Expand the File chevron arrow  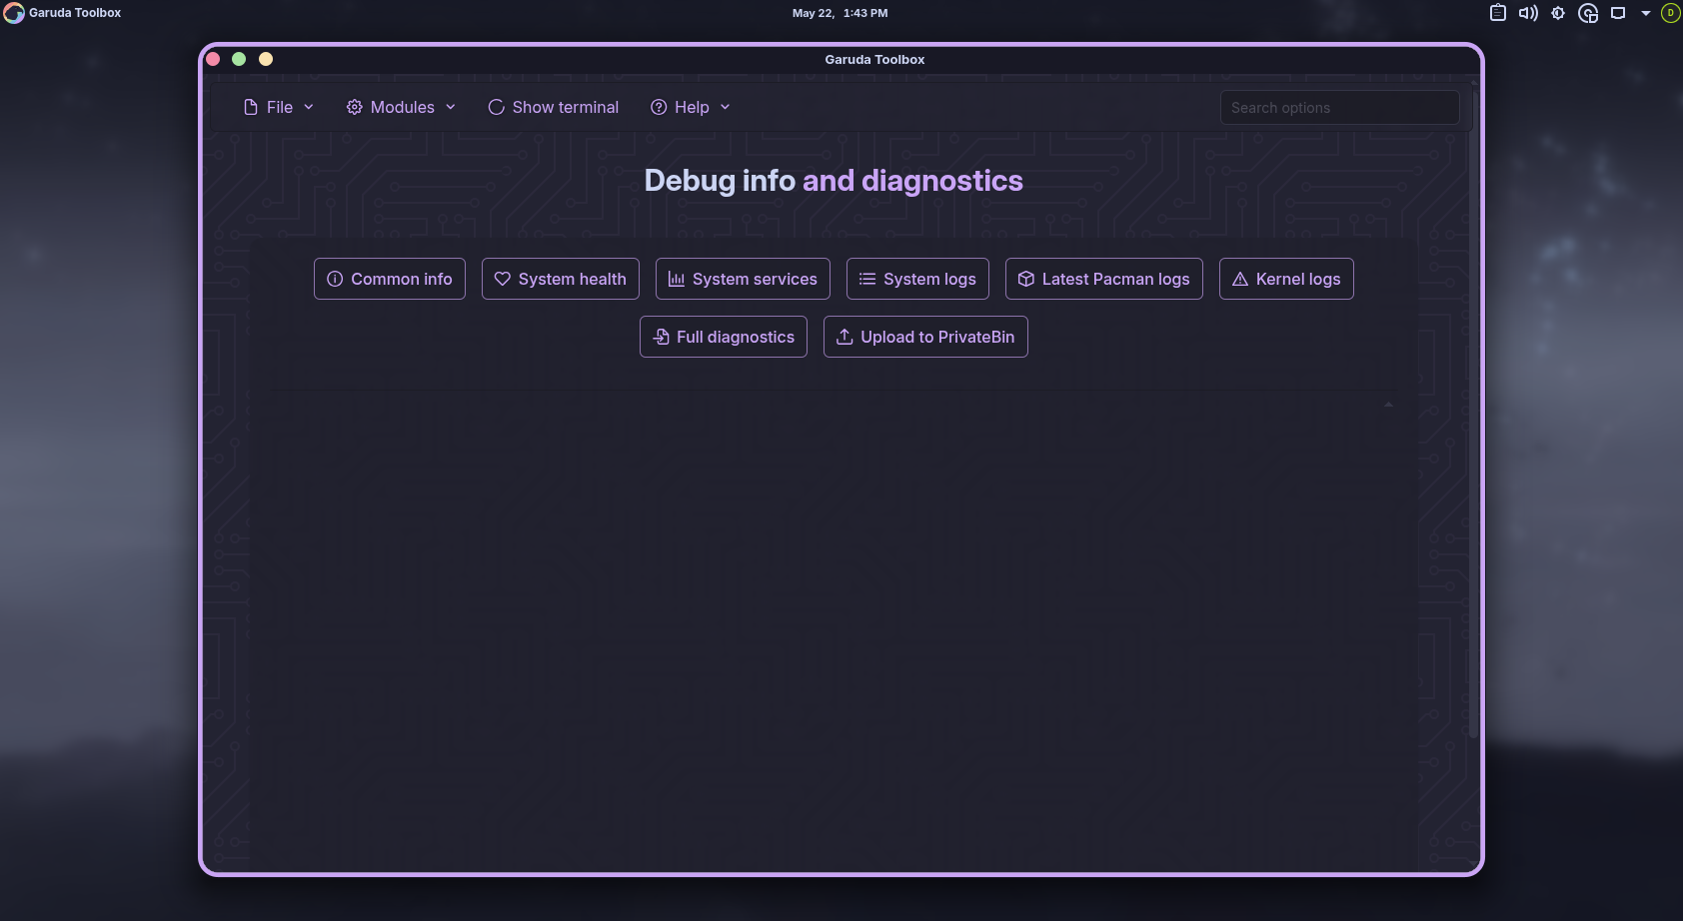(309, 107)
